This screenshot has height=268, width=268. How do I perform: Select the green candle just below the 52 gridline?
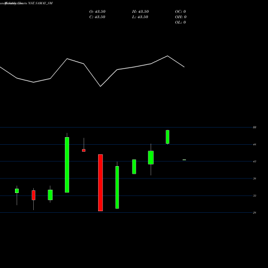point(168,137)
